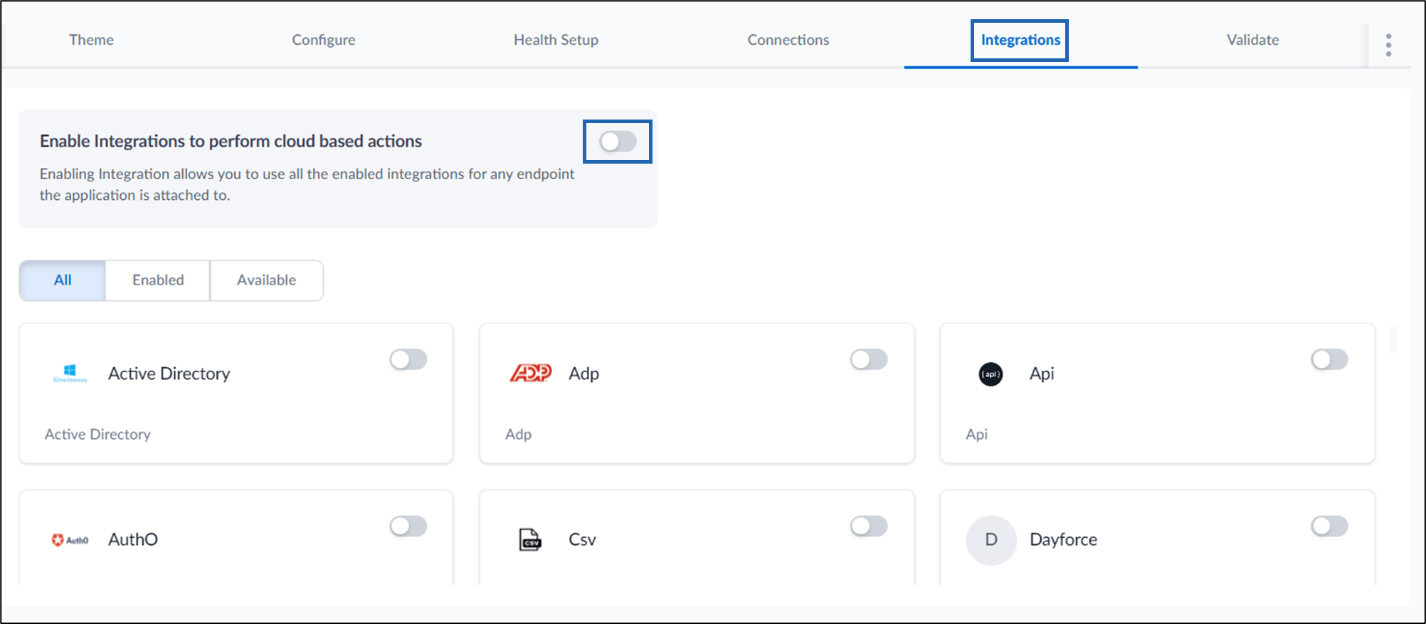Switch on the AuthO integration toggle

coord(408,526)
